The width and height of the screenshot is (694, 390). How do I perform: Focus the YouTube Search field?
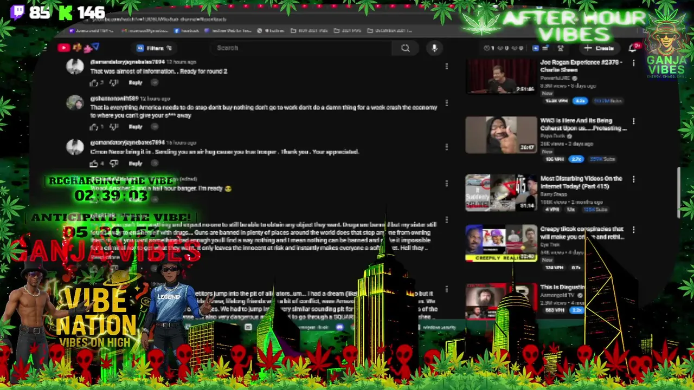point(303,48)
